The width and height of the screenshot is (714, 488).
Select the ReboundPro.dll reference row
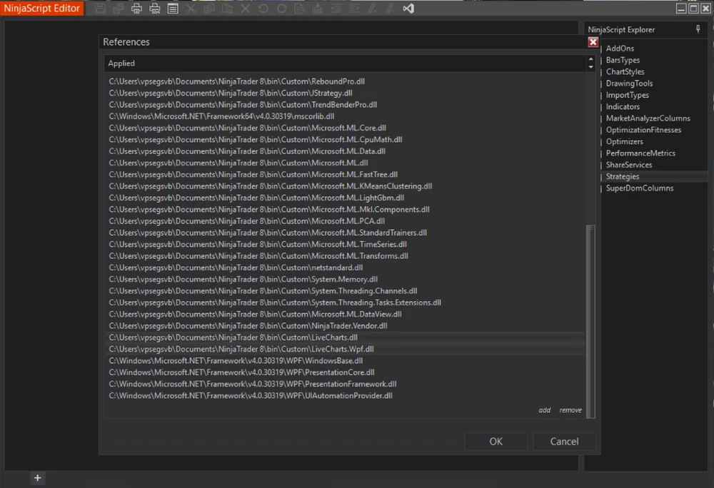[x=344, y=81]
